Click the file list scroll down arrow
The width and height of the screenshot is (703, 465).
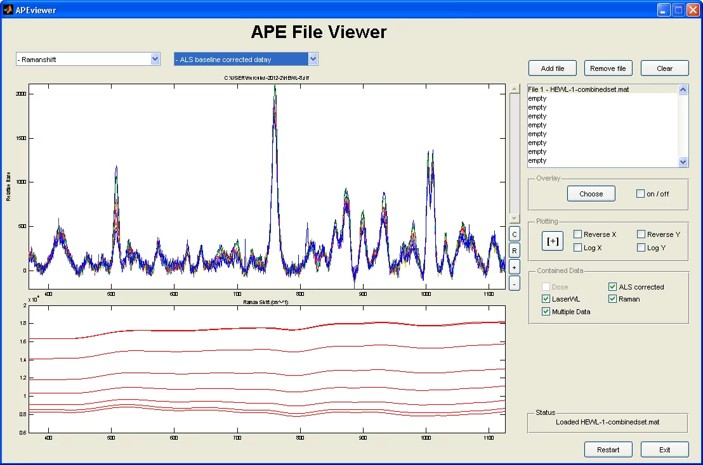(683, 162)
